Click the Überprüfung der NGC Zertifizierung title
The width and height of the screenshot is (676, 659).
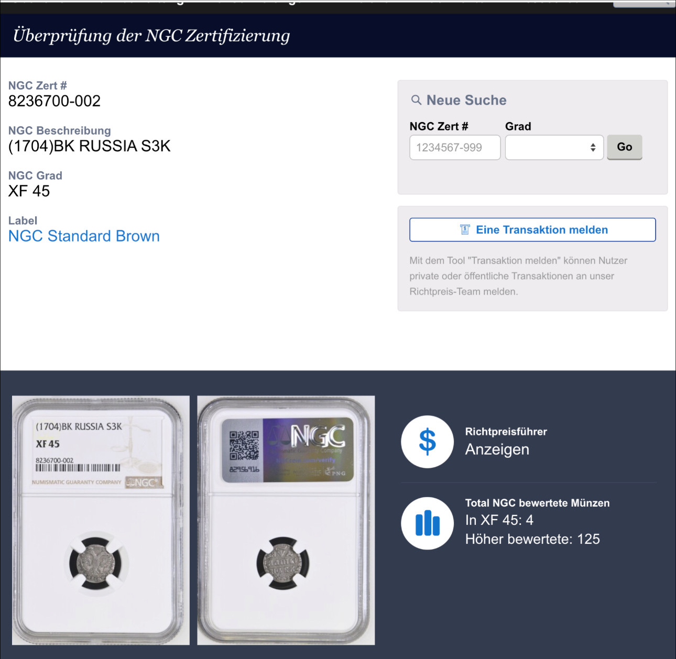click(151, 36)
